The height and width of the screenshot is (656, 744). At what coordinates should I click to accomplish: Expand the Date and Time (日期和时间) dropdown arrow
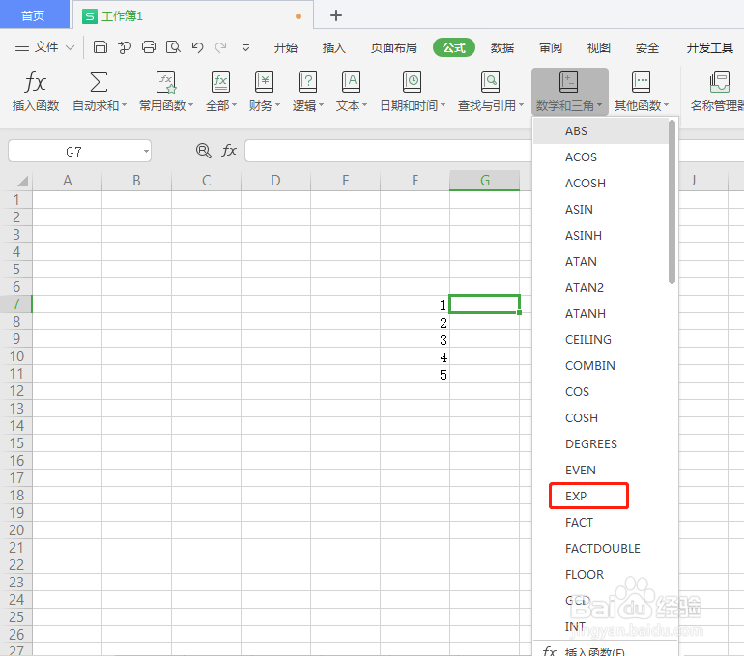point(443,105)
